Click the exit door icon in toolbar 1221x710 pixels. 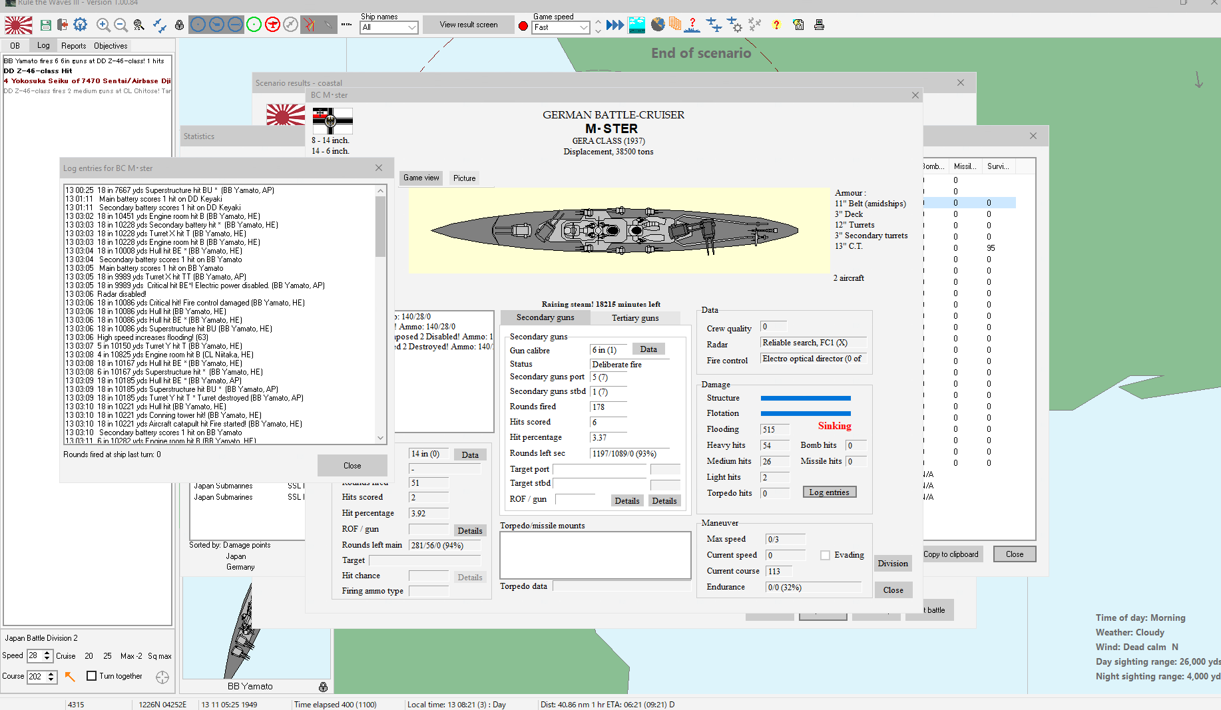pos(63,25)
